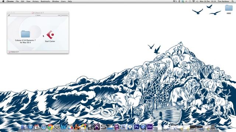
Task: Open Safari from the dock
Action: click(44, 127)
